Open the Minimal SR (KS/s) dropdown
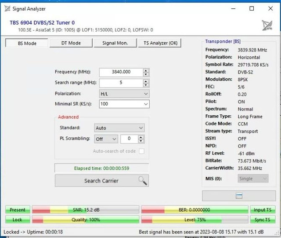 pos(124,104)
